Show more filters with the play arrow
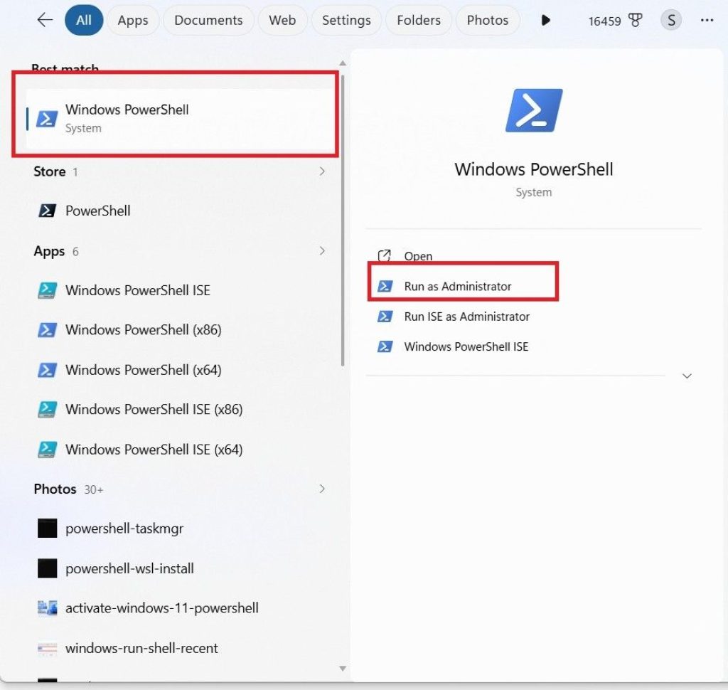This screenshot has width=728, height=690. [x=545, y=20]
